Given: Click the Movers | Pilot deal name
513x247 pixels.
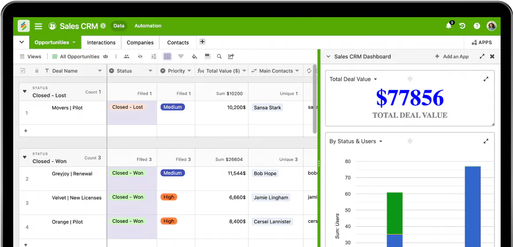Looking at the screenshot, I should tap(67, 108).
